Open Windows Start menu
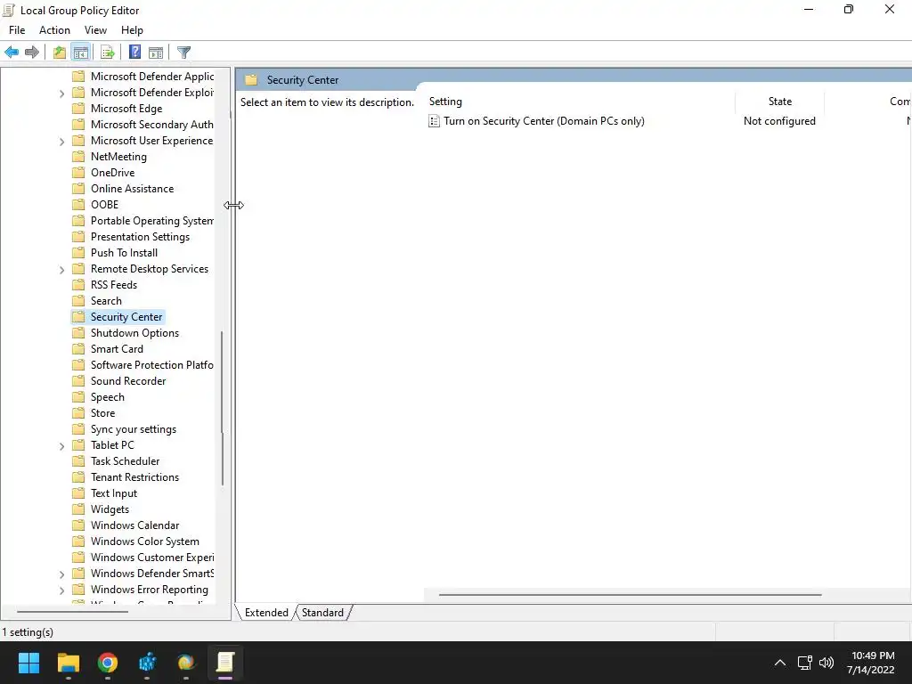The image size is (912, 684). pyautogui.click(x=28, y=663)
